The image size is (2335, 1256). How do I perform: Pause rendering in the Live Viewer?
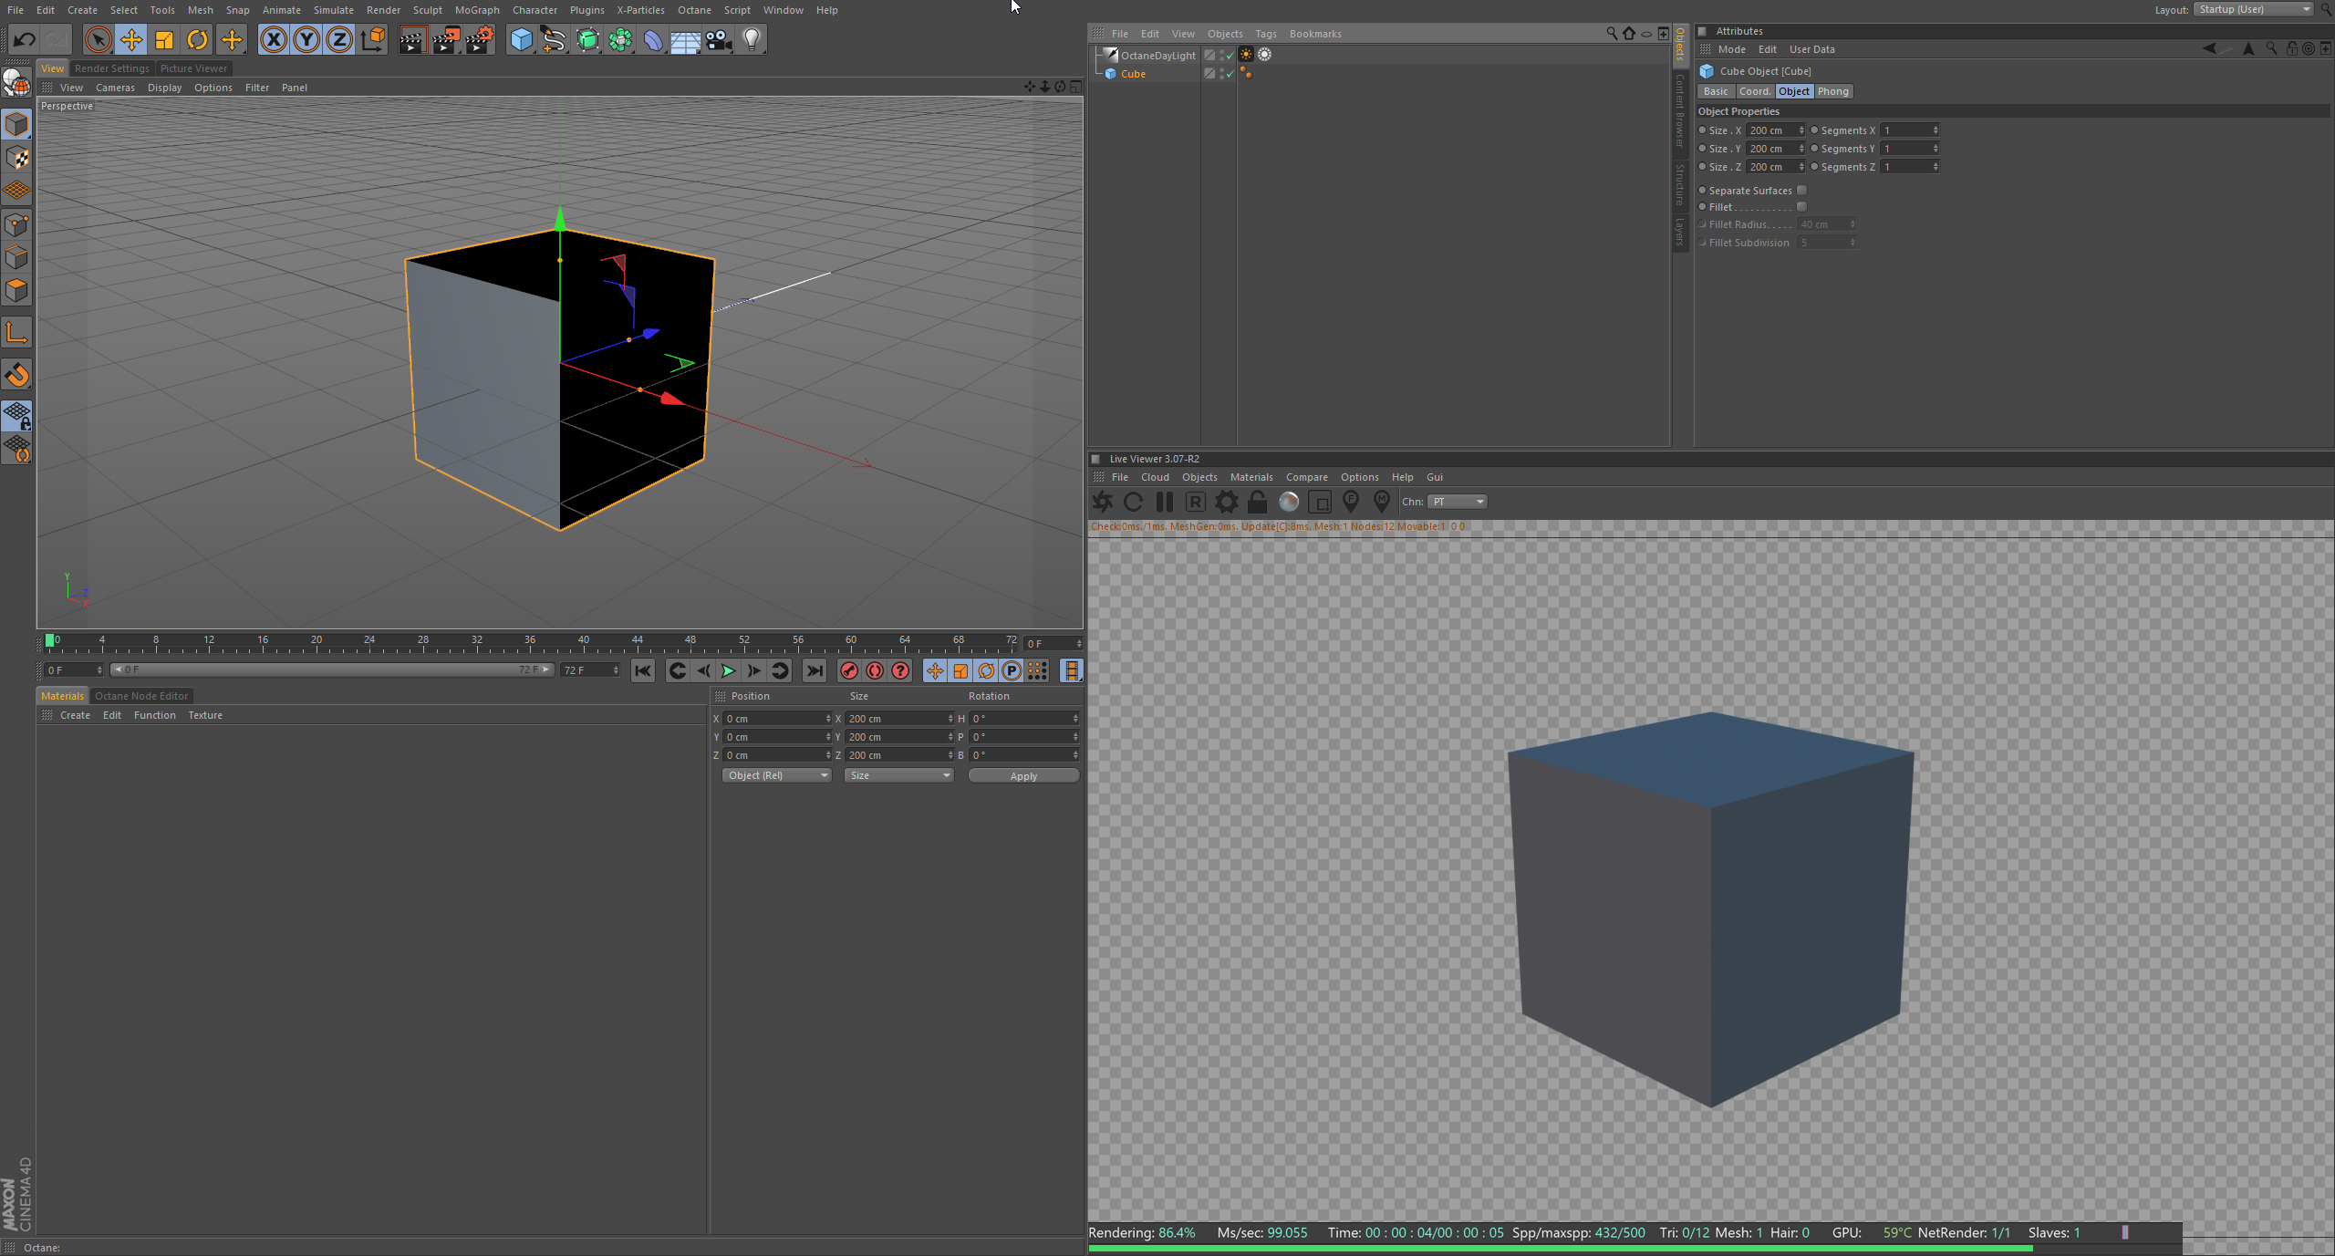pos(1164,502)
